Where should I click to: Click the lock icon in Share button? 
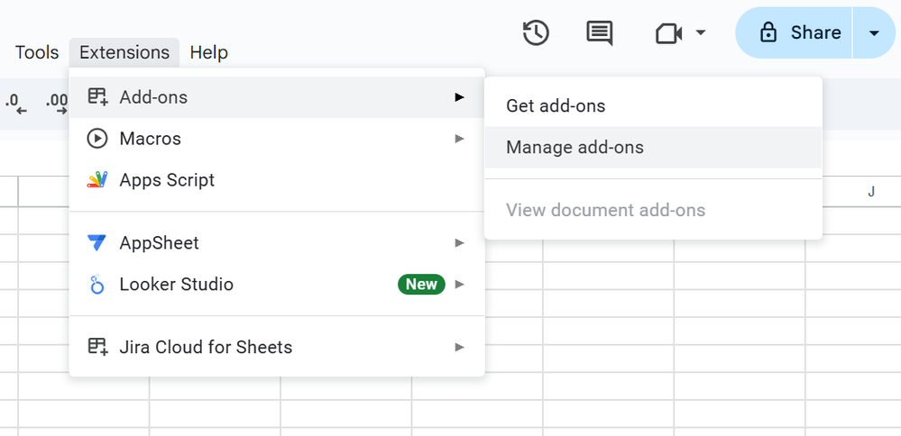768,32
